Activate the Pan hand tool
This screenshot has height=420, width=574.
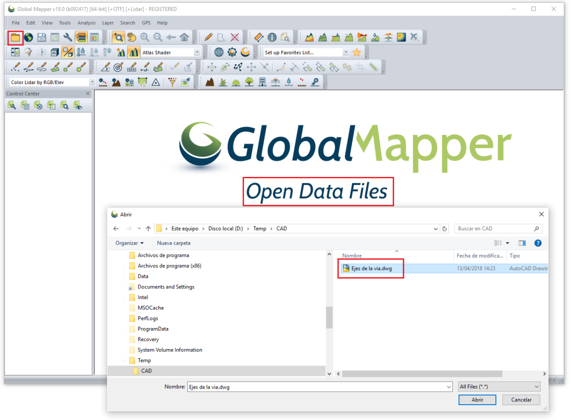pos(131,37)
